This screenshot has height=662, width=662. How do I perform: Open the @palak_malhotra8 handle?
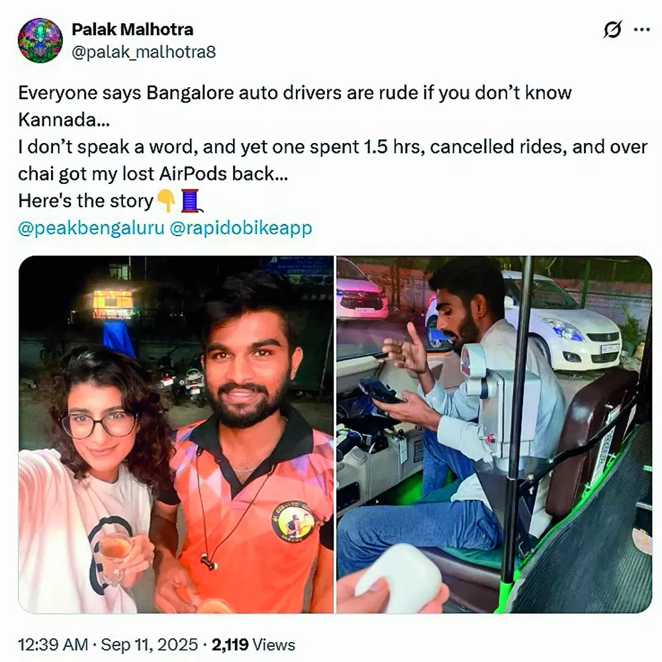click(x=143, y=52)
